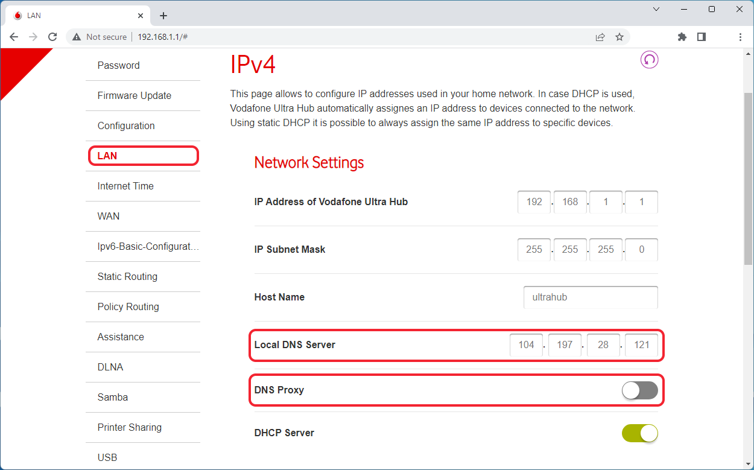
Task: Reload the router page
Action: click(52, 37)
